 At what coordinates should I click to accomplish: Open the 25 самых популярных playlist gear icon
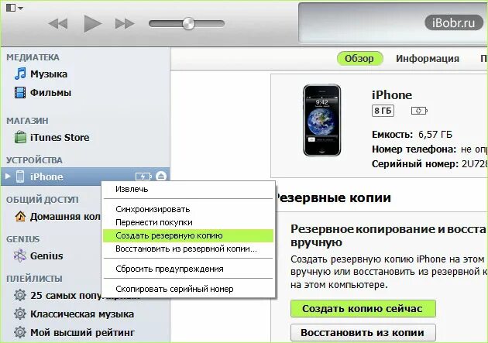[x=20, y=295]
